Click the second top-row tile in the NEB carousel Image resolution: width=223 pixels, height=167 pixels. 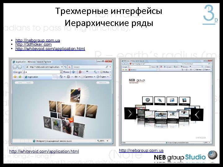pos(160,101)
